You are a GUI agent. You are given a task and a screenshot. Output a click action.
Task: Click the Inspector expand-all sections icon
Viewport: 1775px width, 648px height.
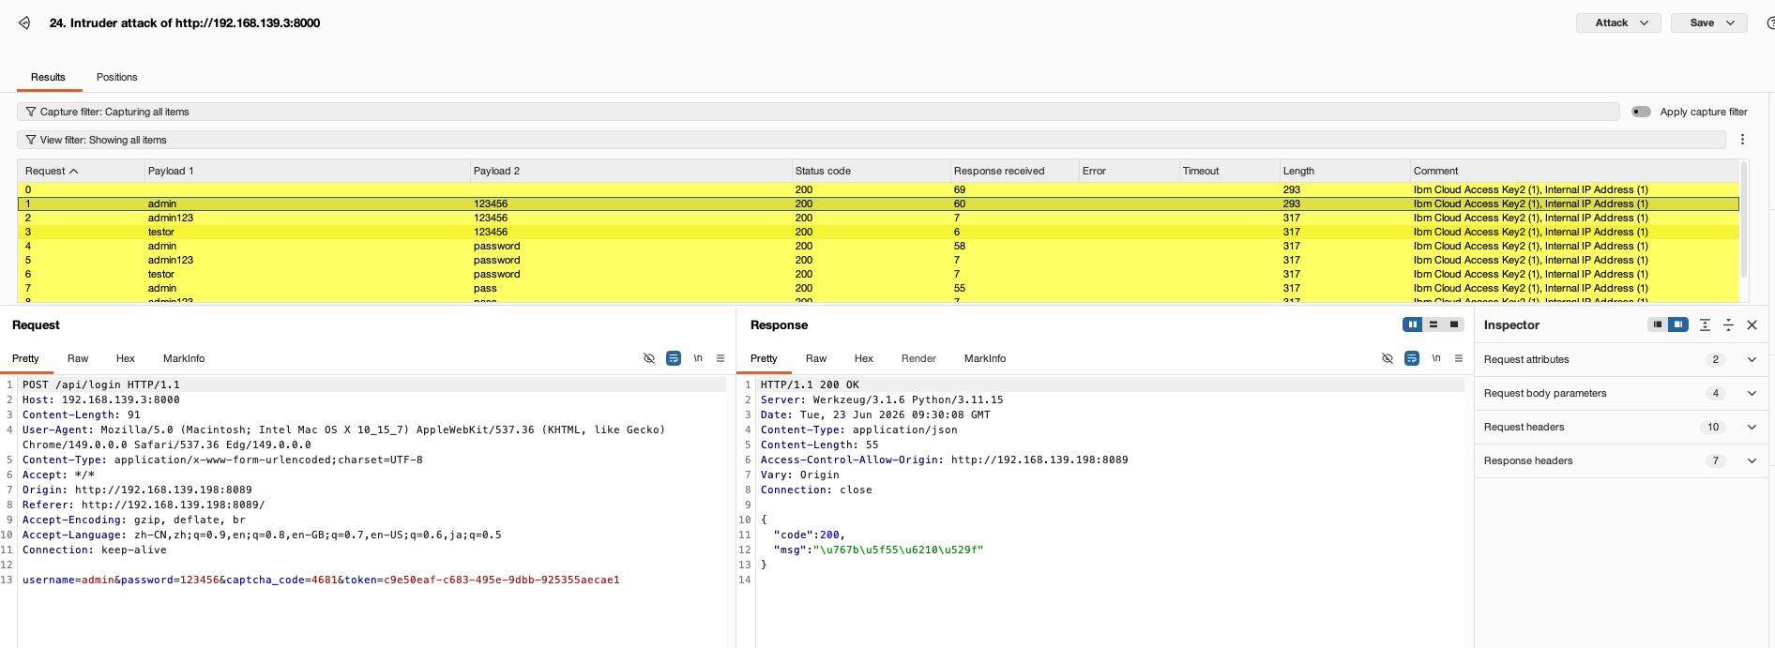tap(1705, 324)
